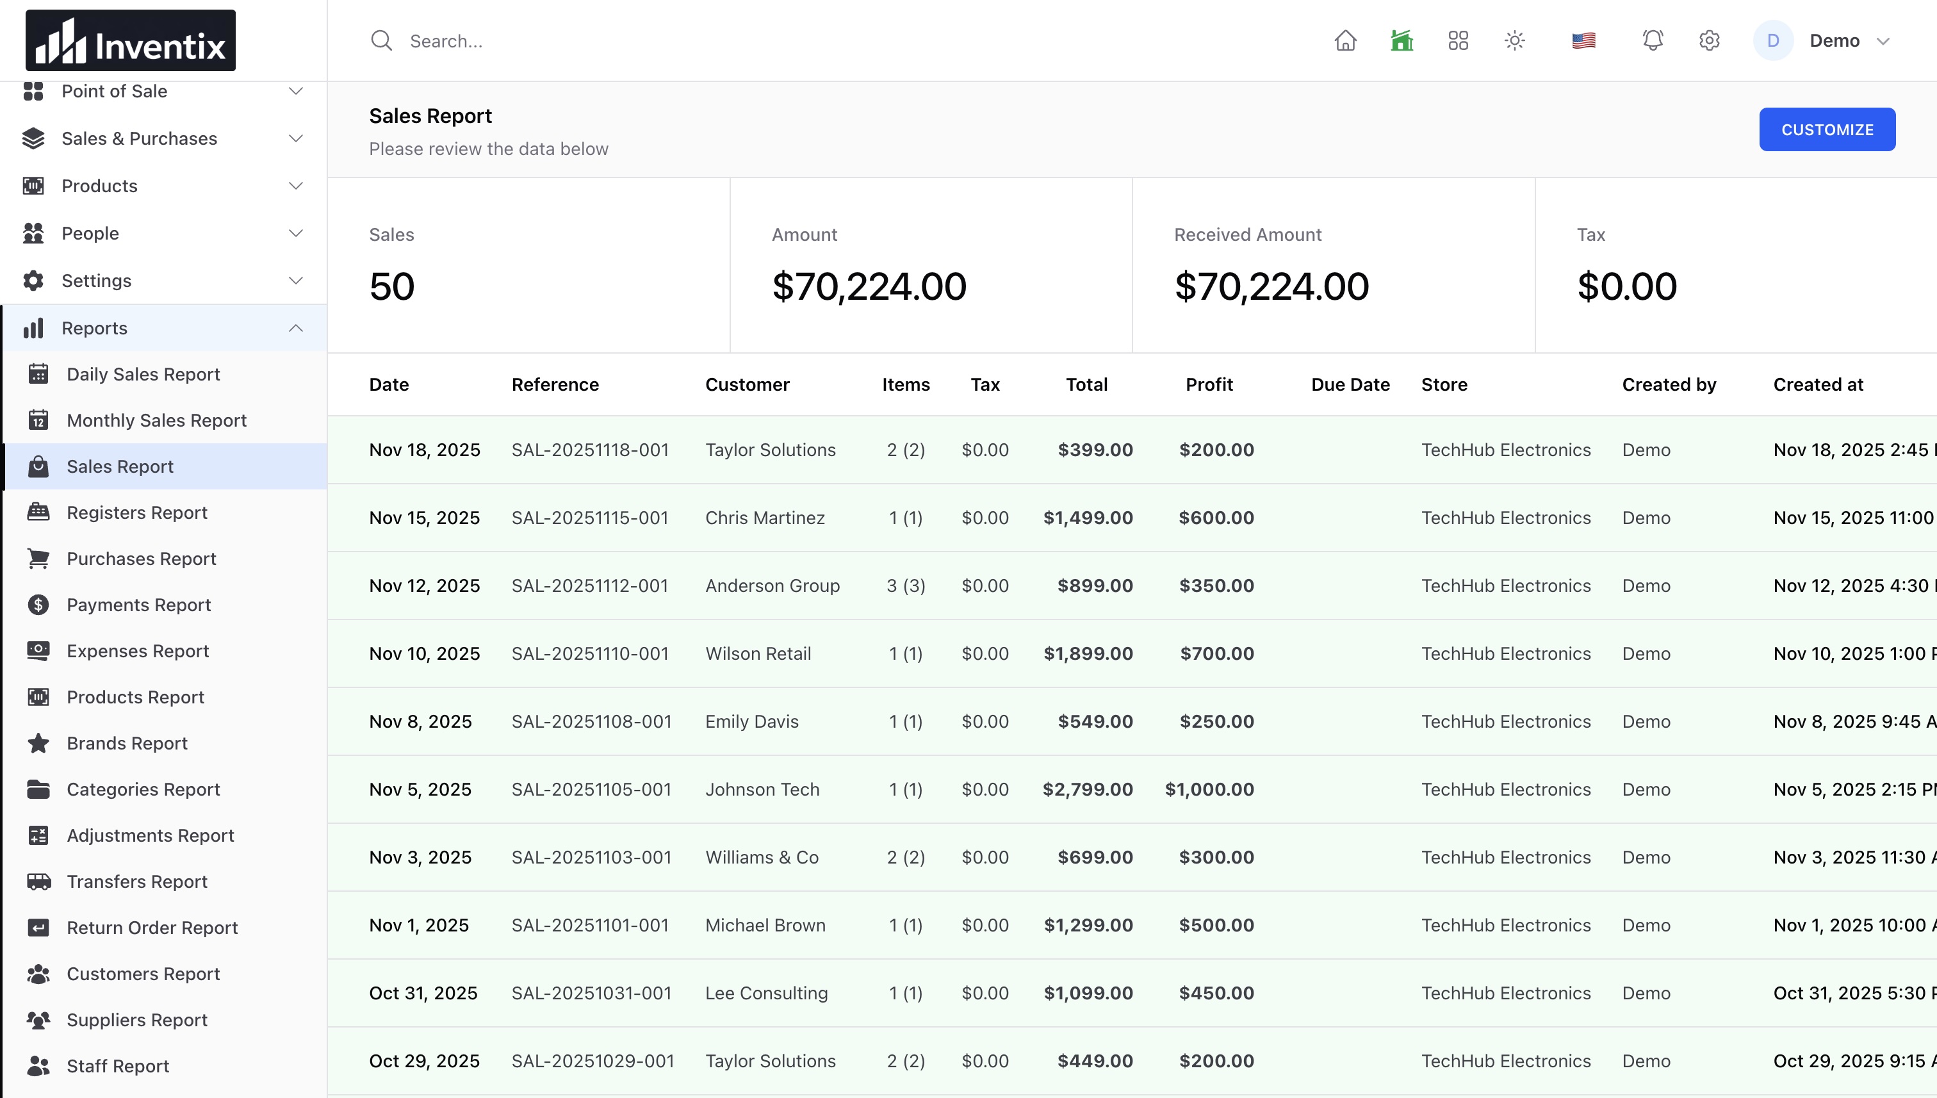This screenshot has width=1937, height=1098.
Task: Click the Return Order Report icon
Action: click(38, 928)
